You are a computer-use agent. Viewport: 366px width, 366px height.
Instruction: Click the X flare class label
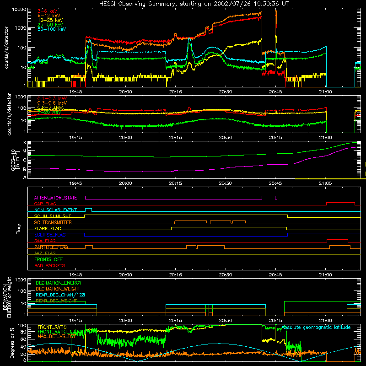click(x=25, y=143)
